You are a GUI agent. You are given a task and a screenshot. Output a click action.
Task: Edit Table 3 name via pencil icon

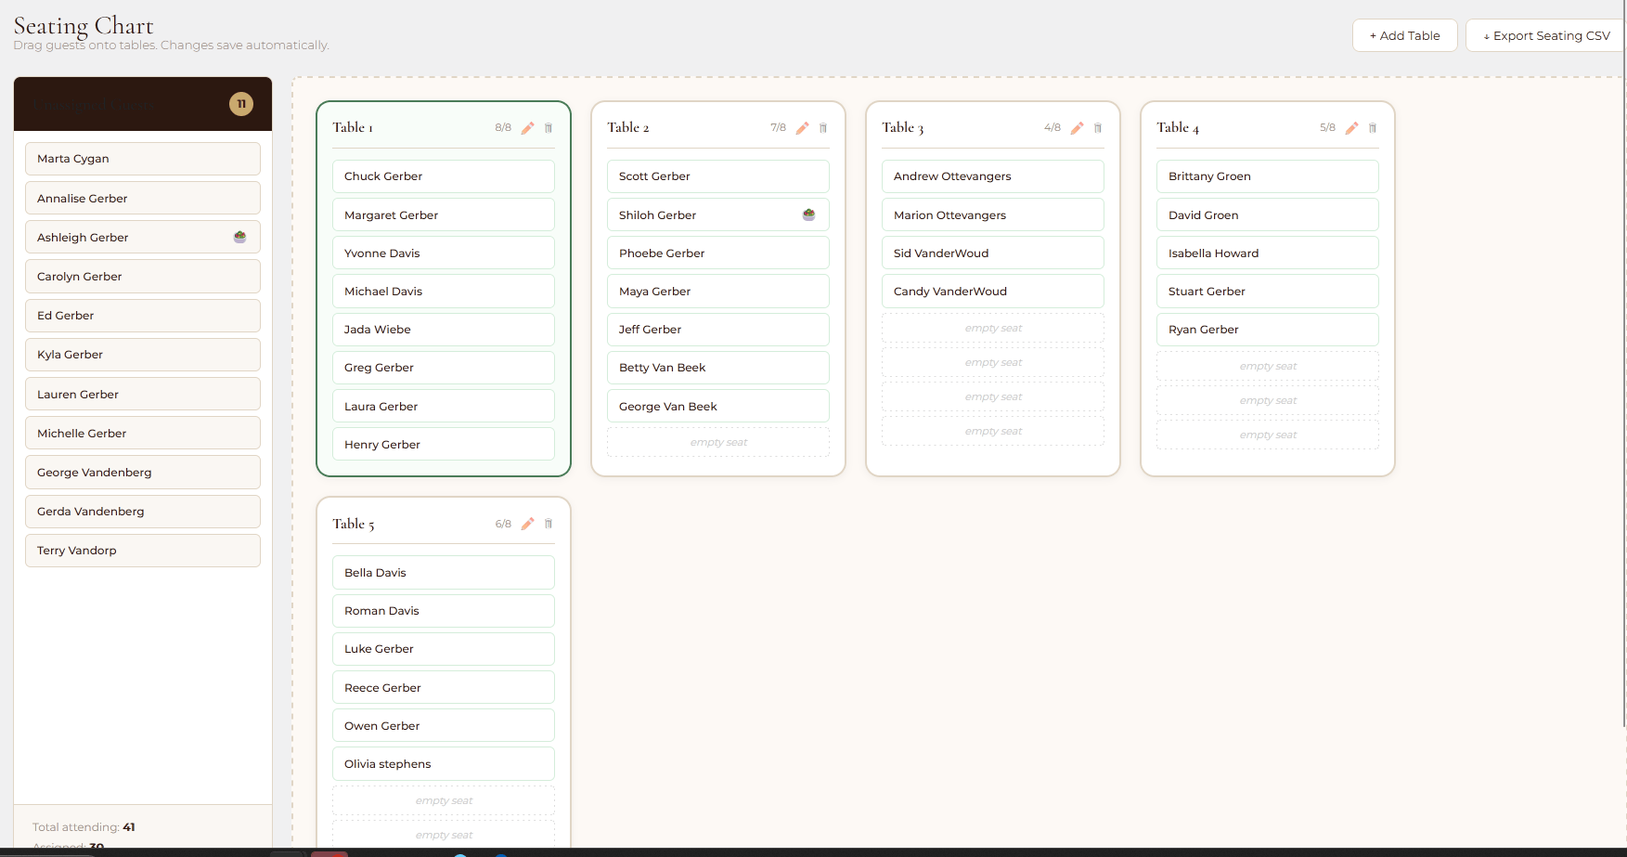point(1077,128)
